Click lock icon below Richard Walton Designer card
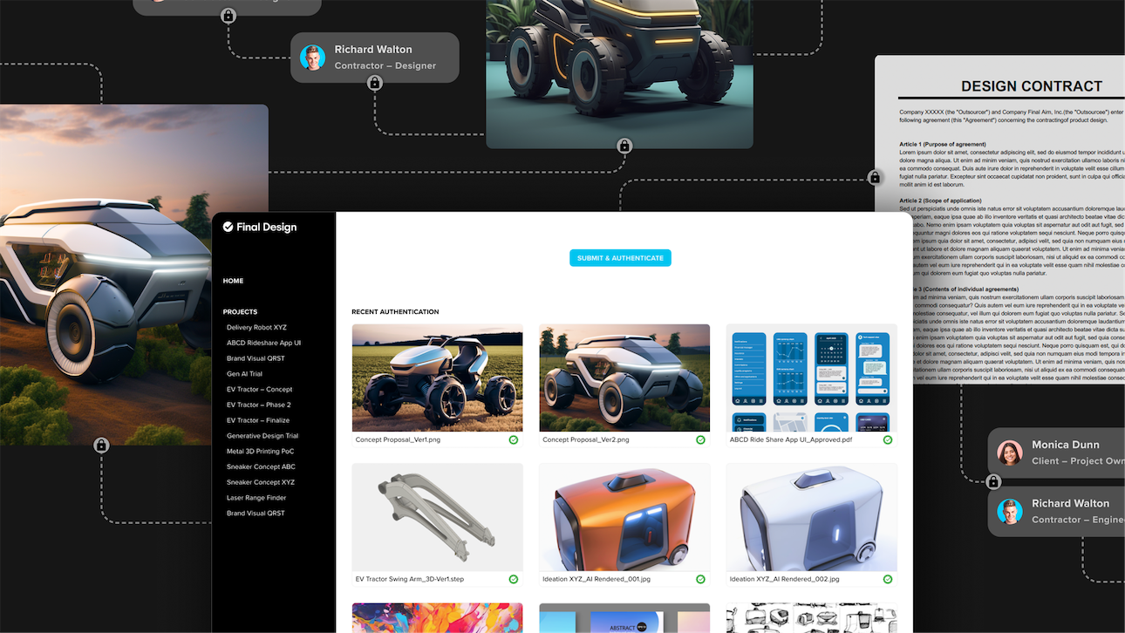The width and height of the screenshot is (1125, 633). [375, 83]
